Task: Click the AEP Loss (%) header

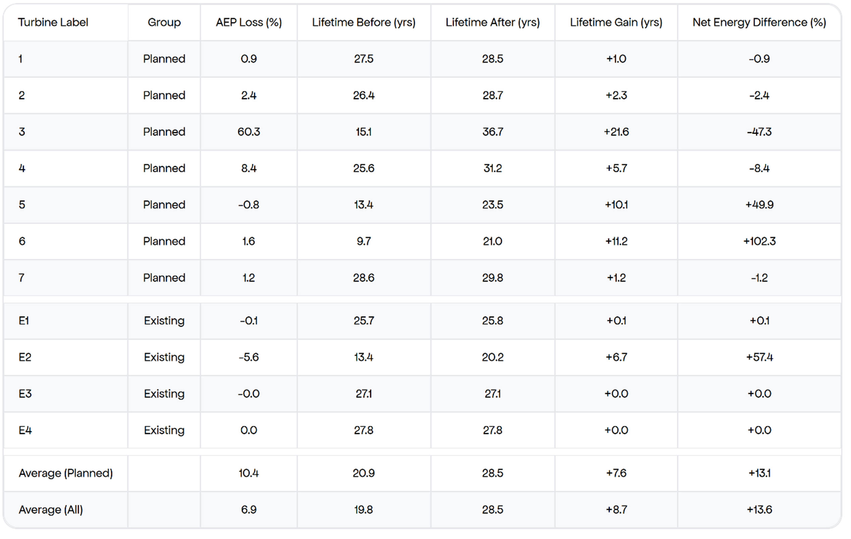Action: 249,22
